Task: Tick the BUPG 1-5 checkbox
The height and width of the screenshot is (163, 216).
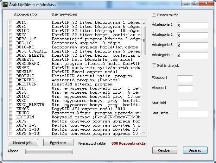Action: pos(10,39)
